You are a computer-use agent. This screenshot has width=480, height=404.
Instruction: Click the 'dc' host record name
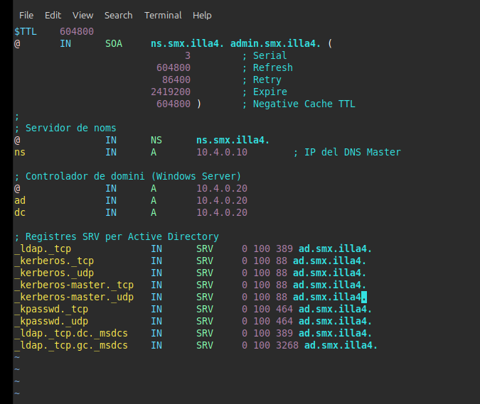click(20, 213)
